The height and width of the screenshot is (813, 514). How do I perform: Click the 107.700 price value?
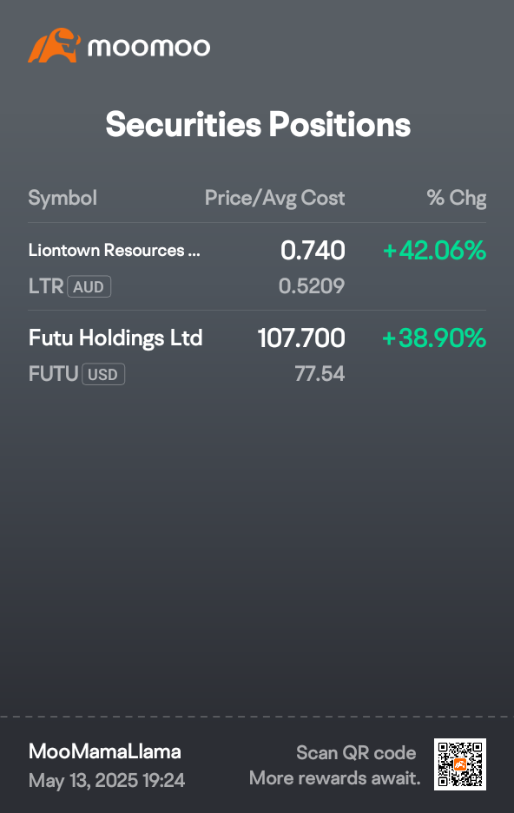point(301,338)
